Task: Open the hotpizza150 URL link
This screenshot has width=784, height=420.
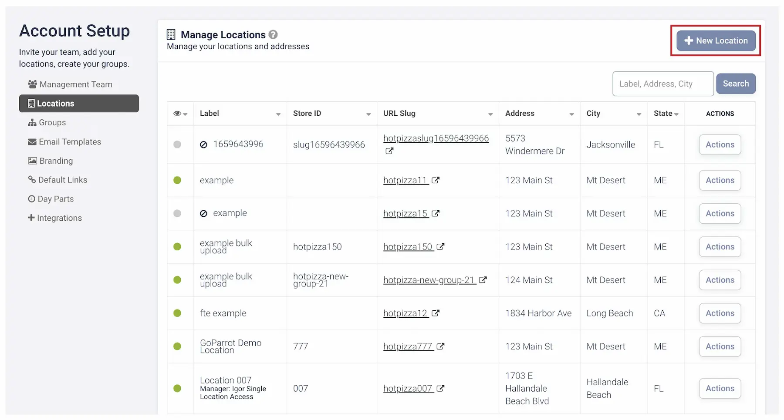Action: click(x=408, y=247)
